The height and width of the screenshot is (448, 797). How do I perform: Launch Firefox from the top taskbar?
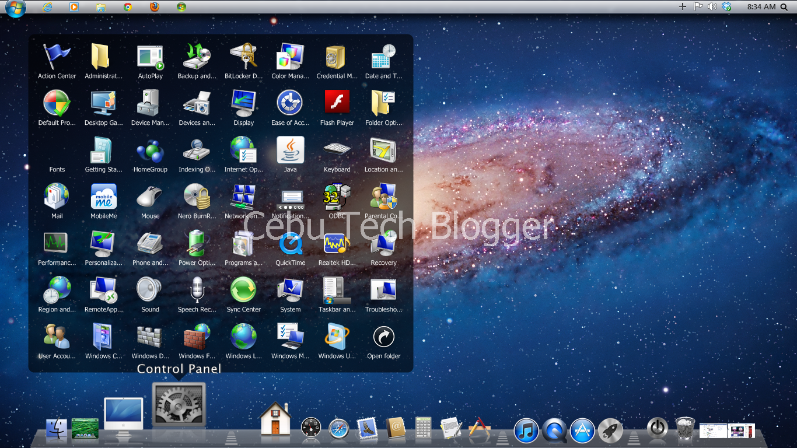(x=154, y=7)
